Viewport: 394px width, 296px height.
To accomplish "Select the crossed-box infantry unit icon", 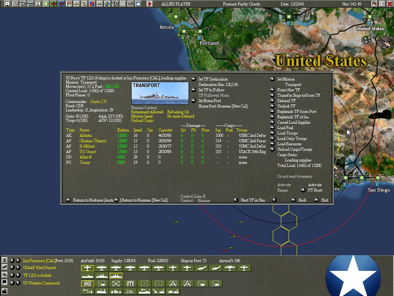I will 116,284.
